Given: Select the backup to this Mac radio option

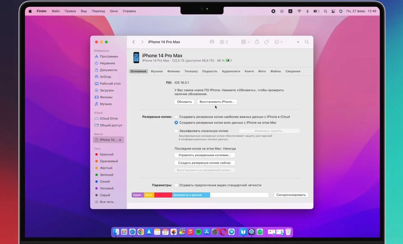Looking at the screenshot, I should [176, 123].
